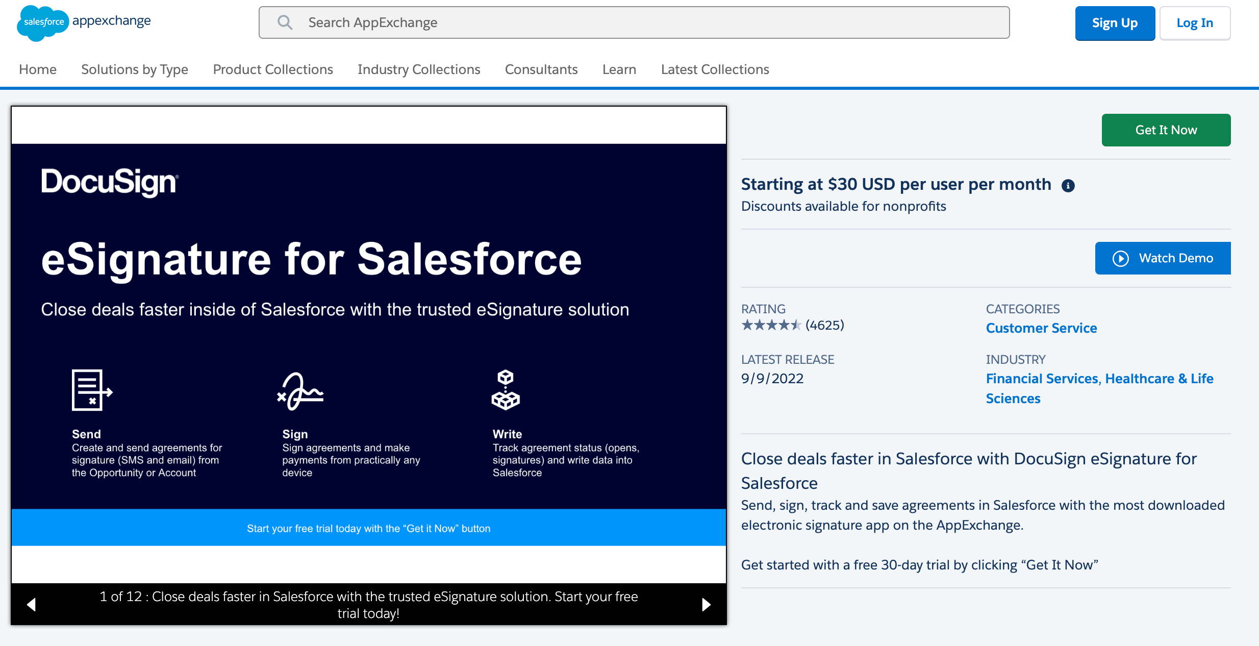The width and height of the screenshot is (1259, 646).
Task: Advance to next slide with right arrow
Action: (706, 605)
